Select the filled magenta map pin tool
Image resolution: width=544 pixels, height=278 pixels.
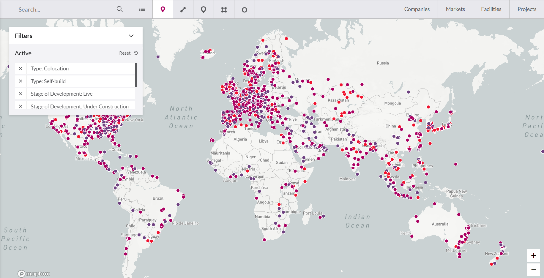point(163,10)
